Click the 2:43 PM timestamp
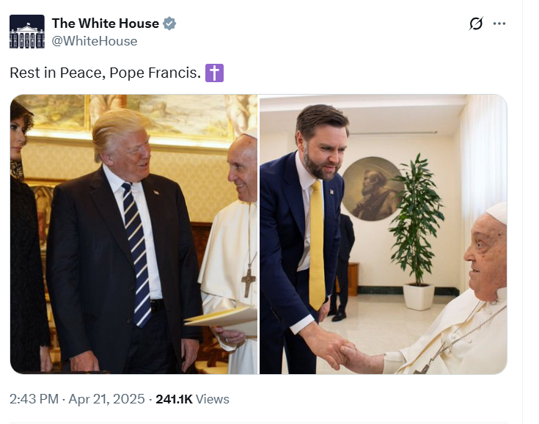The width and height of the screenshot is (539, 424). coord(34,399)
